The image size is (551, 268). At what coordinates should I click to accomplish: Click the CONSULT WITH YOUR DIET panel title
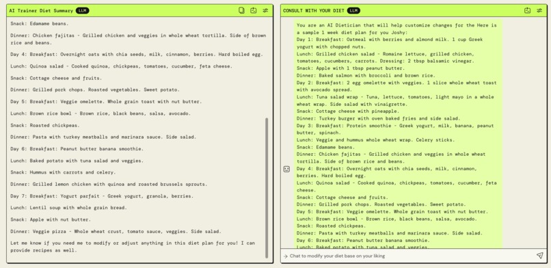coord(314,11)
